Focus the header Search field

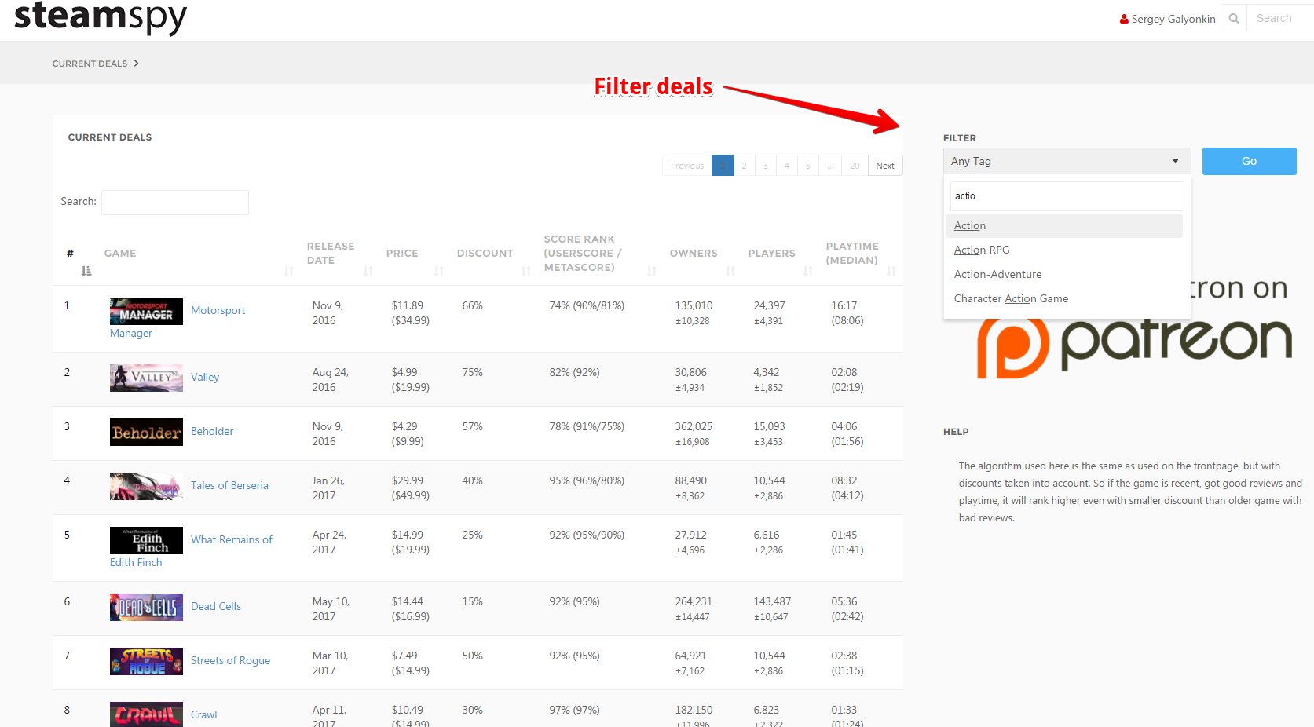tap(1280, 18)
